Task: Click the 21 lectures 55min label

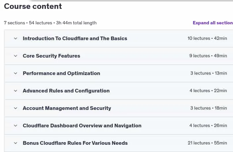Action: click(207, 143)
